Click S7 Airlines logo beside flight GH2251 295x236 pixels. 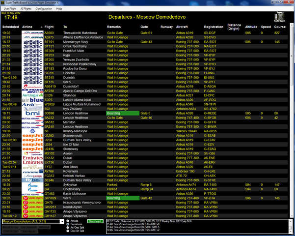32,207
